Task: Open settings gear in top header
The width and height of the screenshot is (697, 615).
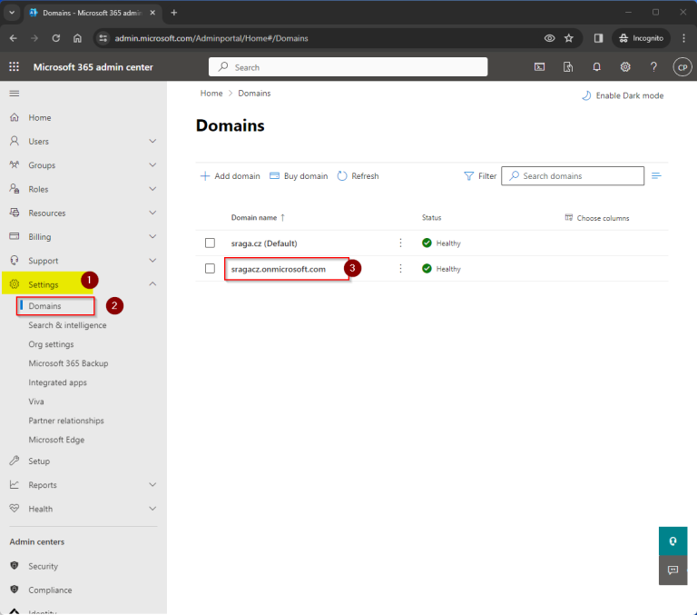Action: [625, 67]
